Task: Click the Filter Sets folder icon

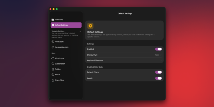Action: pyautogui.click(x=53, y=20)
